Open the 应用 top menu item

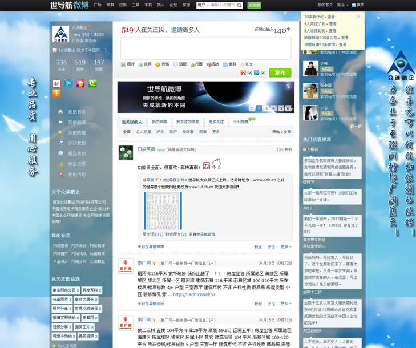click(123, 5)
